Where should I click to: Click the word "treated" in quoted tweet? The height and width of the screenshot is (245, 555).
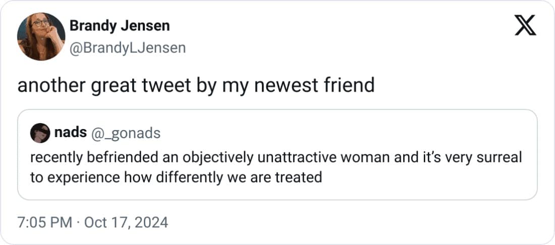(x=302, y=177)
